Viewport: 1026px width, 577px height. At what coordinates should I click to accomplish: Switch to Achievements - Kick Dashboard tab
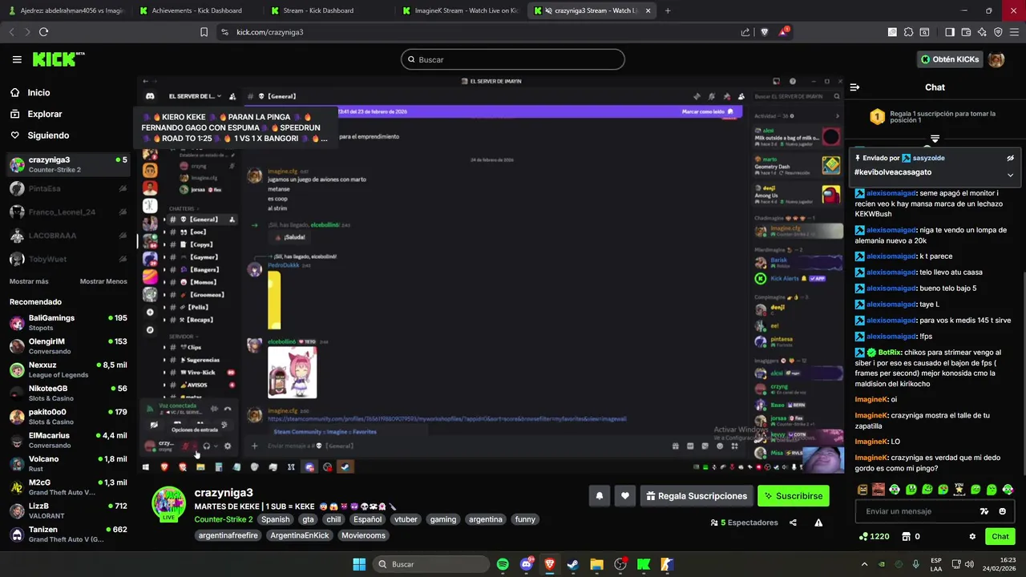coord(196,10)
